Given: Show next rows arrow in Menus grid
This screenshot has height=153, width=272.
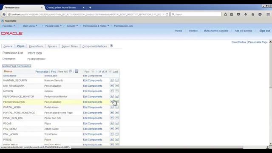Looking at the screenshot, I should (110, 71).
